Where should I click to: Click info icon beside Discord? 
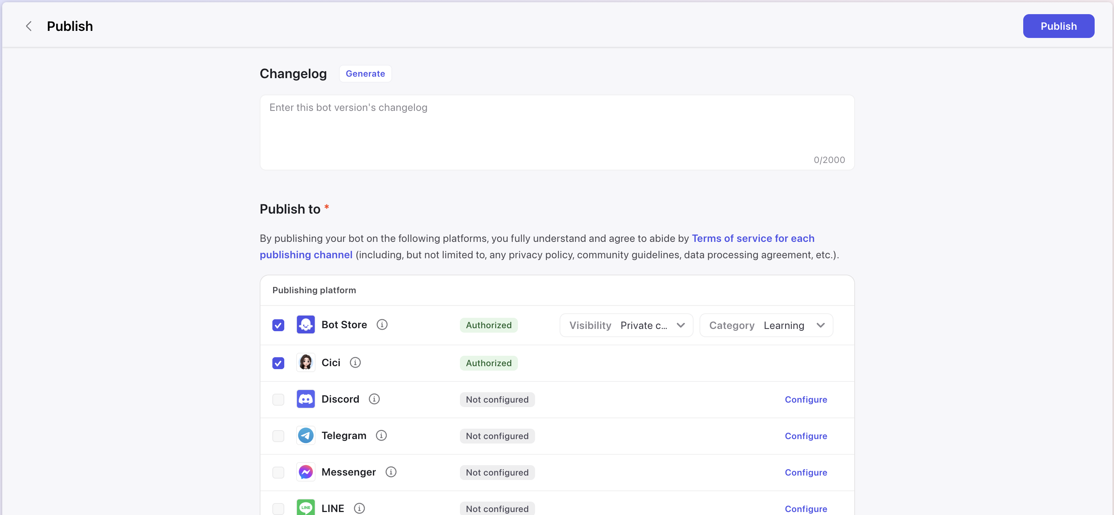(374, 399)
